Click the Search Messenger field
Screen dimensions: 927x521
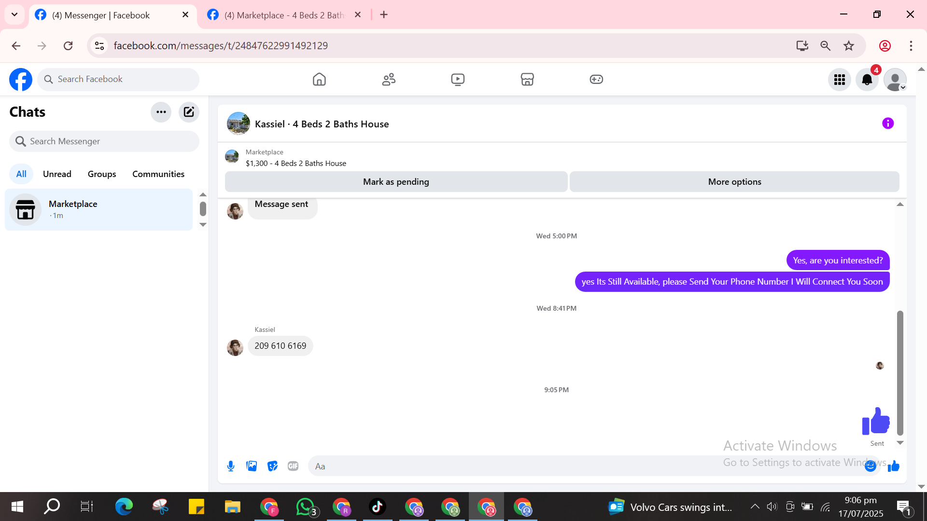click(104, 141)
